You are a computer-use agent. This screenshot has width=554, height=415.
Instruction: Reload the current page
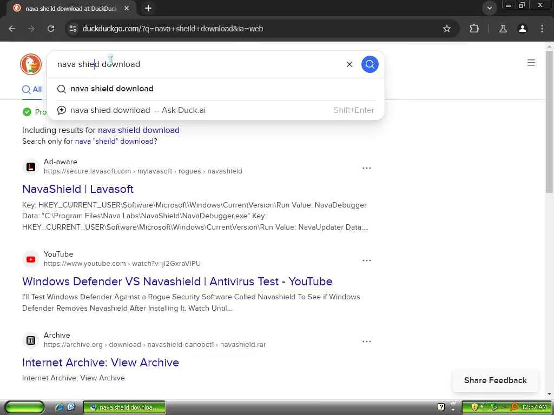click(x=51, y=29)
